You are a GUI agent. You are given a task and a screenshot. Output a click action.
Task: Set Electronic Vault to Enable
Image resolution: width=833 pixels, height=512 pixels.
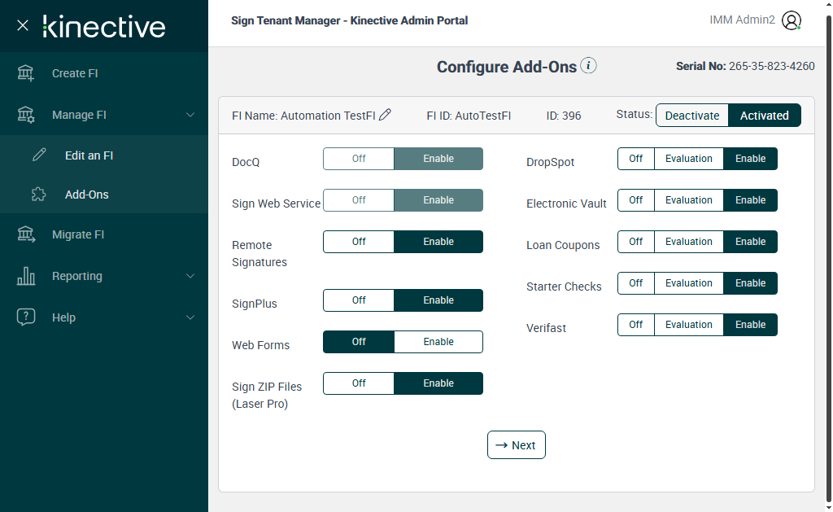750,200
